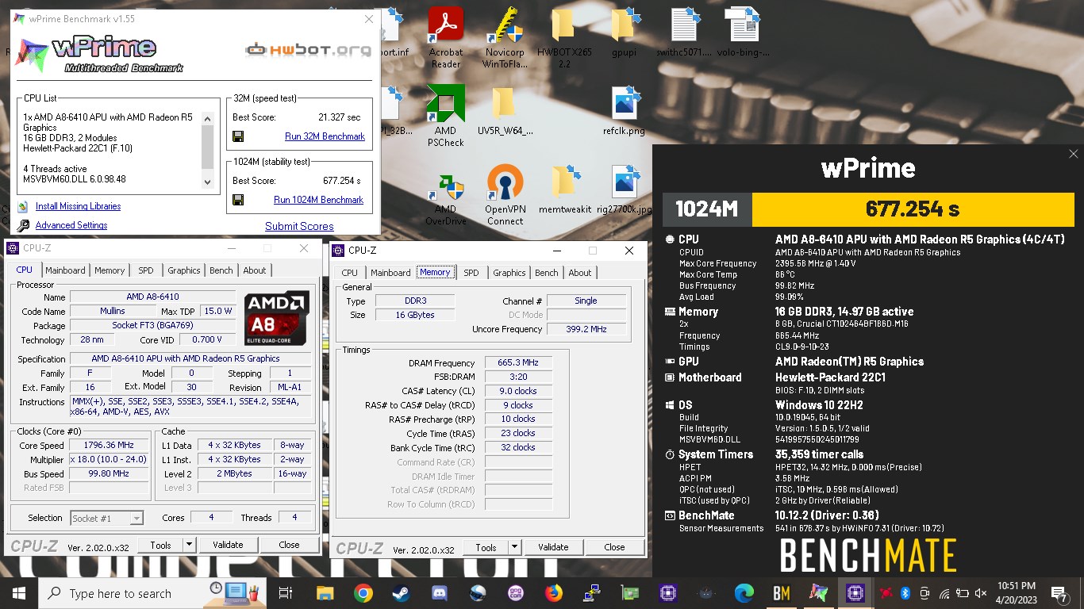Click the HWBOT.org logo in wPrime
1084x609 pixels.
point(308,49)
